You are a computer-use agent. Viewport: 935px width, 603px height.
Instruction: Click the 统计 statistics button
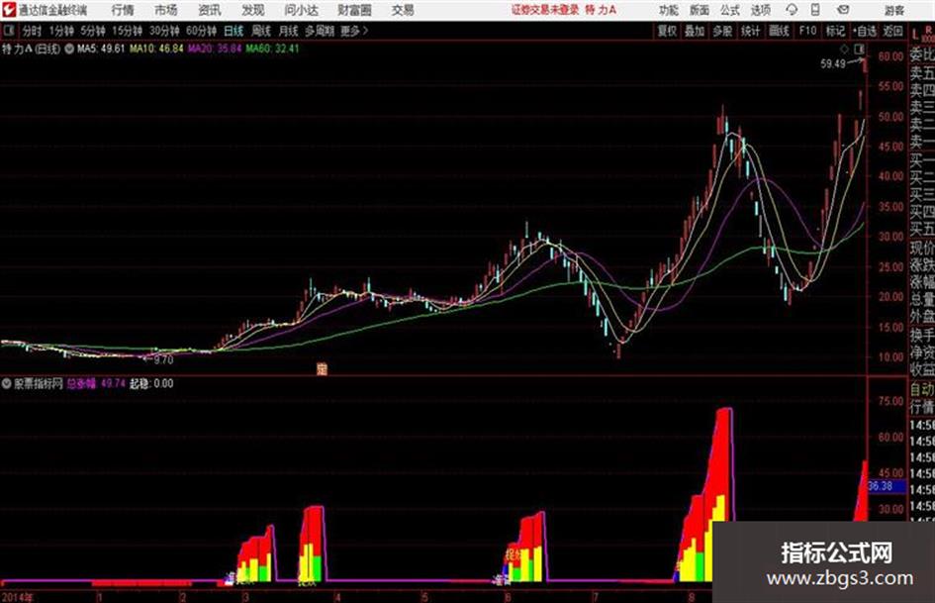click(750, 31)
